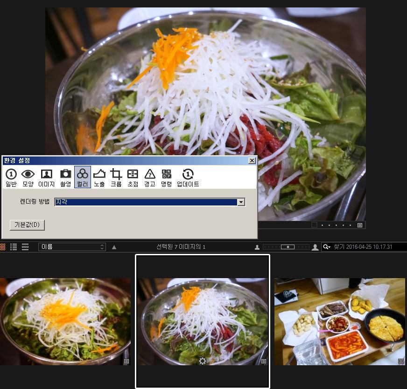Screen dimensions: 407x389
Task: Switch browser to list view
Action: pyautogui.click(x=14, y=247)
